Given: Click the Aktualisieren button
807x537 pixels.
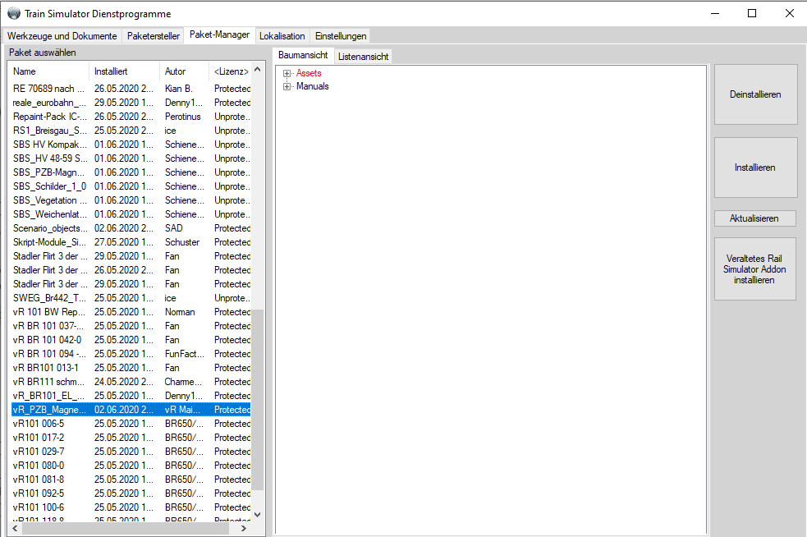Looking at the screenshot, I should tap(754, 218).
